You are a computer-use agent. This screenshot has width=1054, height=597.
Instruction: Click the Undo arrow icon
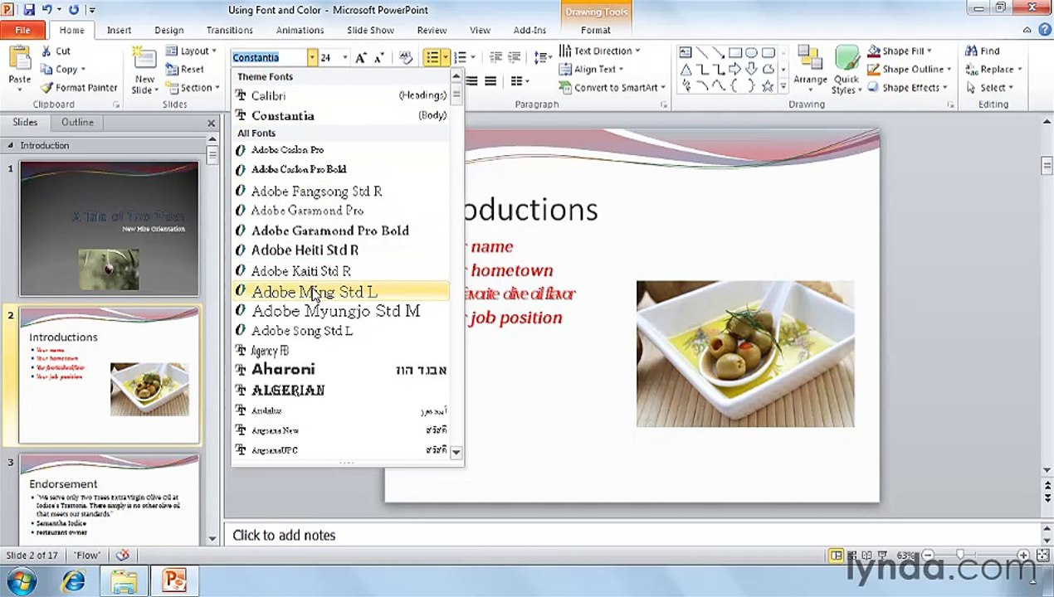pos(48,10)
